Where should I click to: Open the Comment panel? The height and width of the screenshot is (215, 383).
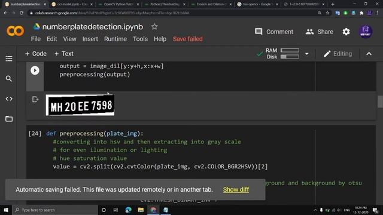pos(274,32)
